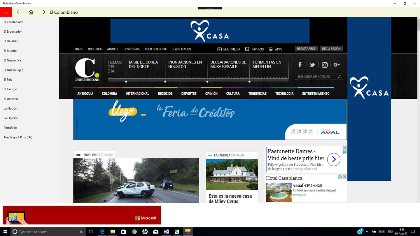Screen dimensions: 420x236
Task: Close the Pastunette Dames ad
Action: point(344,148)
